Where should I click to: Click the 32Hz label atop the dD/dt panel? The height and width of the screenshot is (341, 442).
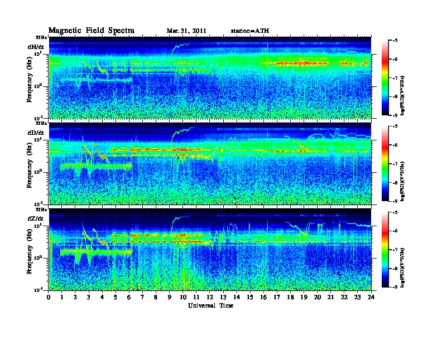(x=41, y=123)
